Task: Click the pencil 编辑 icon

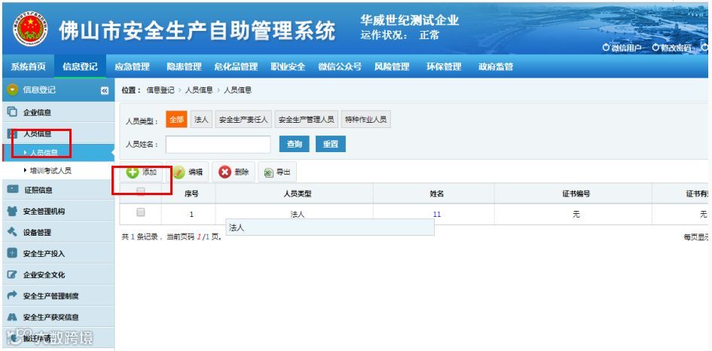Action: (x=179, y=172)
